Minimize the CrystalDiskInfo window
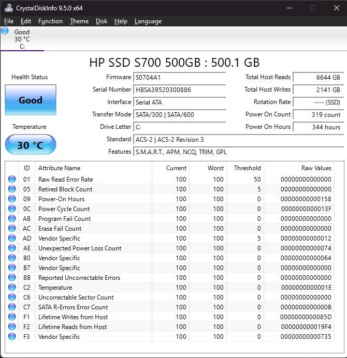 point(290,8)
